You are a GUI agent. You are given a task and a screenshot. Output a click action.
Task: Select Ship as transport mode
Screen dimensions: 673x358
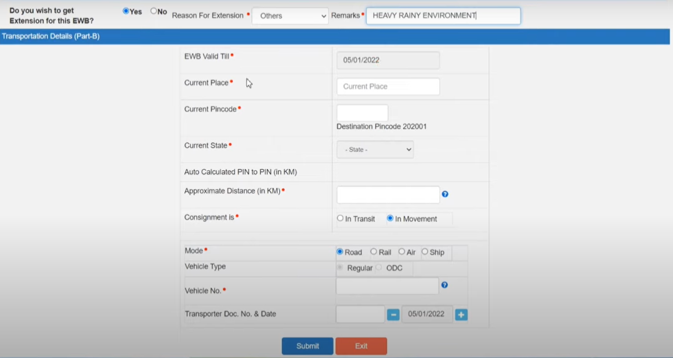(425, 251)
